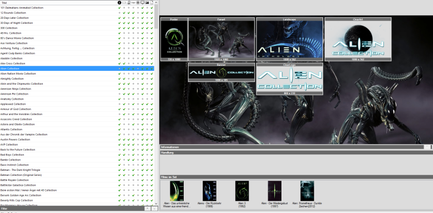
Task: Open the ClearArt image thumbnail
Action: 358,39
